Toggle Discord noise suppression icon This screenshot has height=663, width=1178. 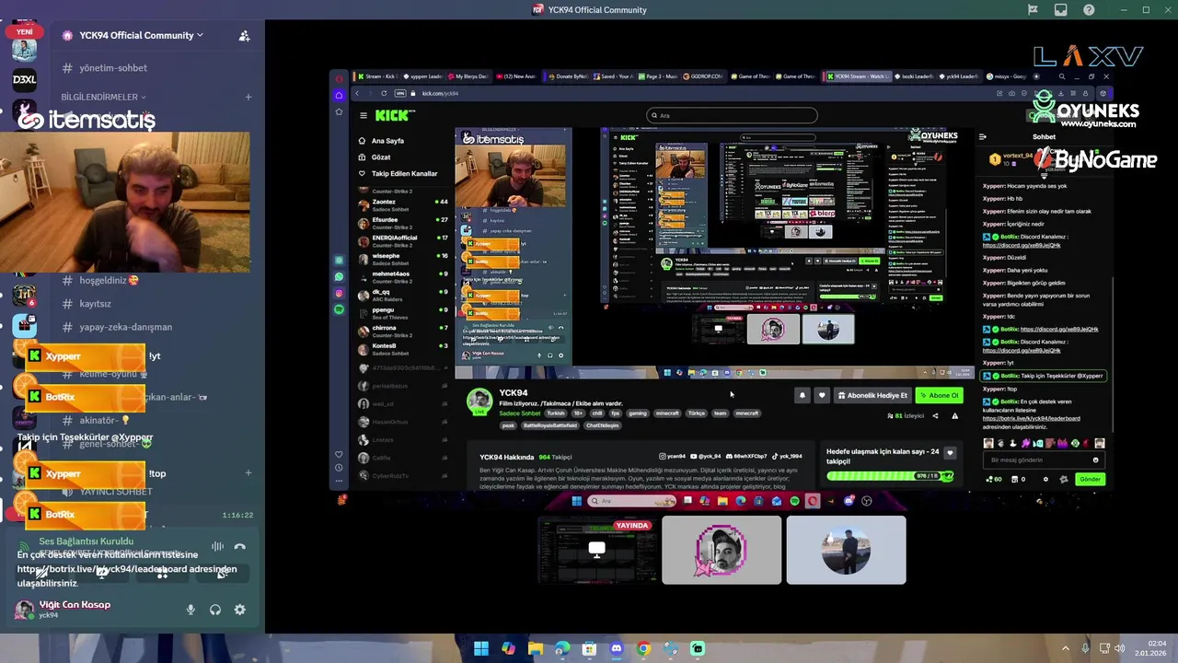(x=217, y=546)
